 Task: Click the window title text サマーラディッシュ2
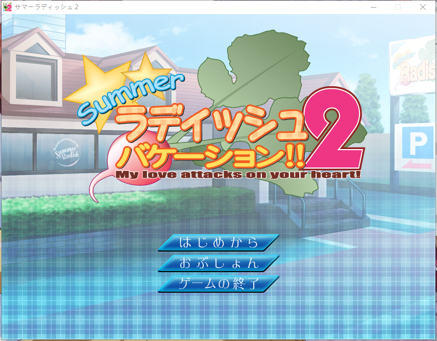click(47, 7)
